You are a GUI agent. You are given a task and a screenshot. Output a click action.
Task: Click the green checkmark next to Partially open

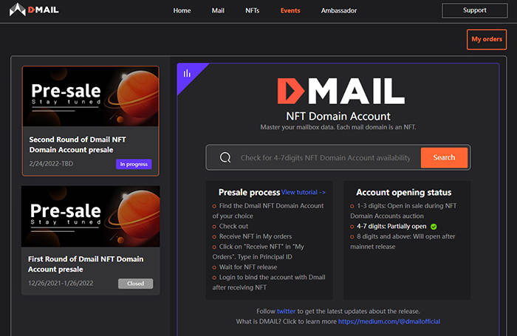pos(434,227)
